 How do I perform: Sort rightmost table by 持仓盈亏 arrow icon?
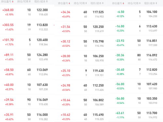pos(123,3)
